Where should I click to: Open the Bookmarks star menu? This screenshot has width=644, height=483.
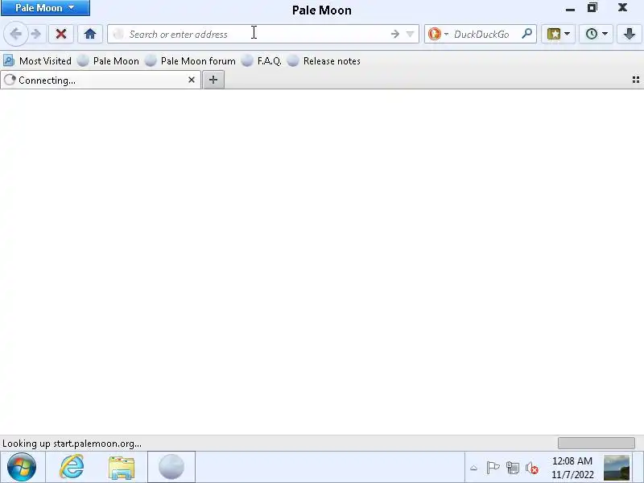pos(554,34)
